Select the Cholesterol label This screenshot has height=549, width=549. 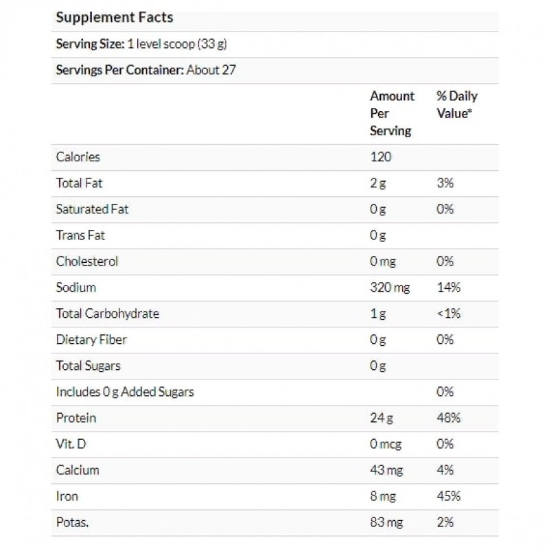pyautogui.click(x=86, y=261)
